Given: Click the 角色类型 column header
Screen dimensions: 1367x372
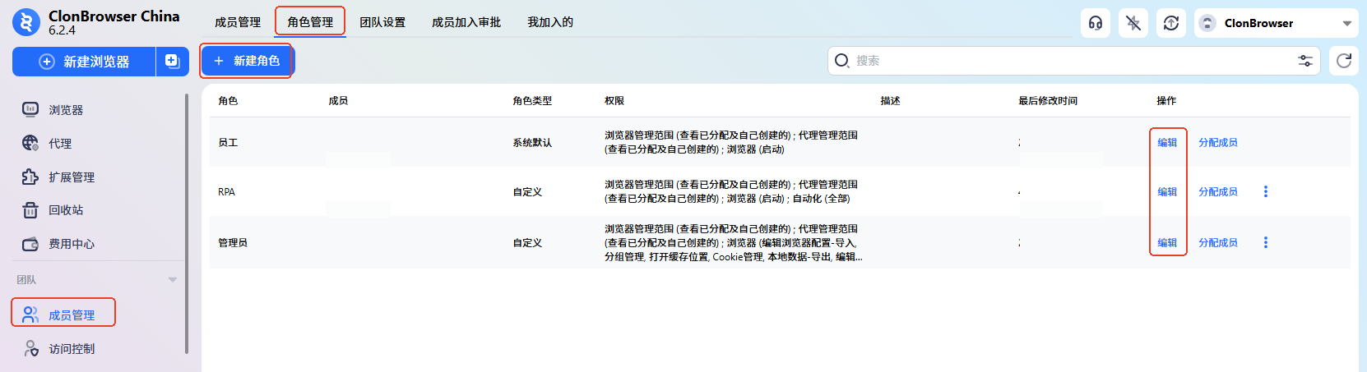Looking at the screenshot, I should point(532,100).
